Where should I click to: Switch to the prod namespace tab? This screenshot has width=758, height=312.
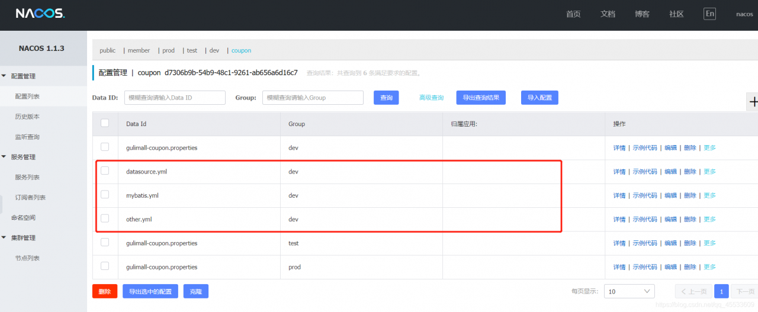click(169, 50)
